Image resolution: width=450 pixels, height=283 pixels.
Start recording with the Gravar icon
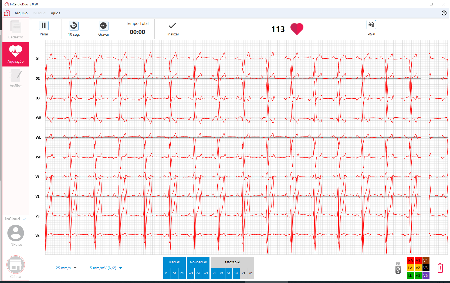click(x=103, y=26)
